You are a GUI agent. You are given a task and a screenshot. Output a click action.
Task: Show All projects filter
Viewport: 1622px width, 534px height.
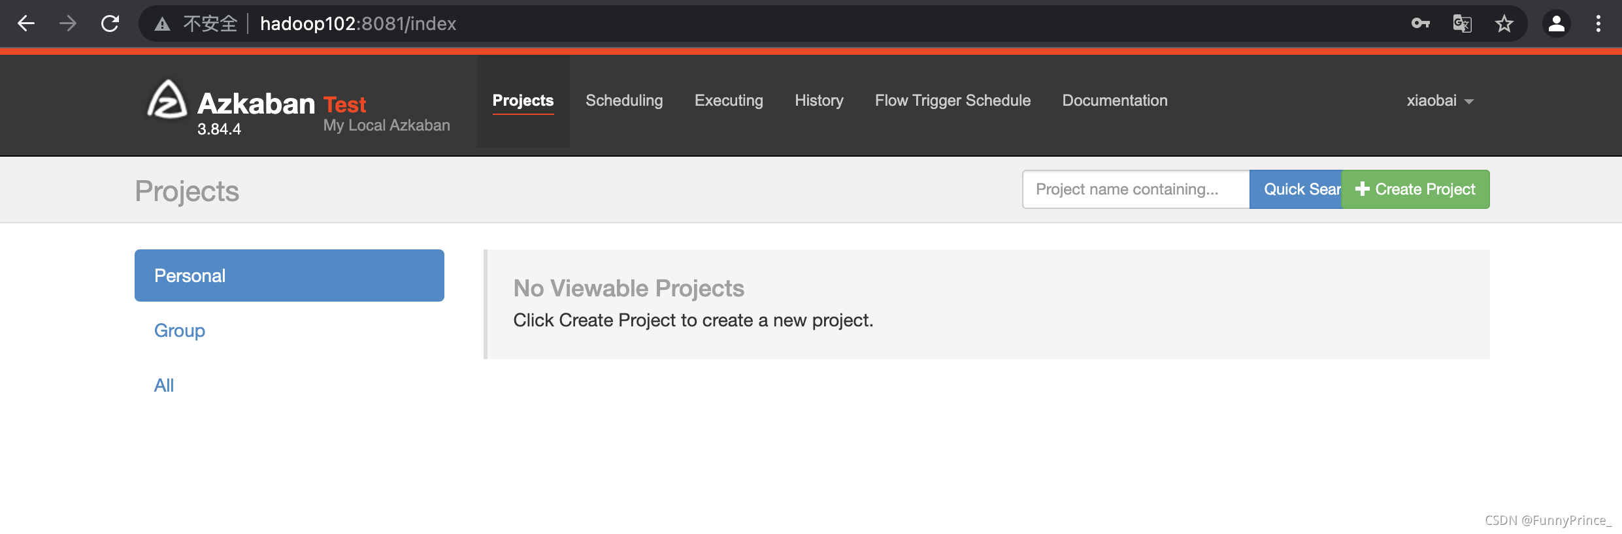(x=164, y=385)
